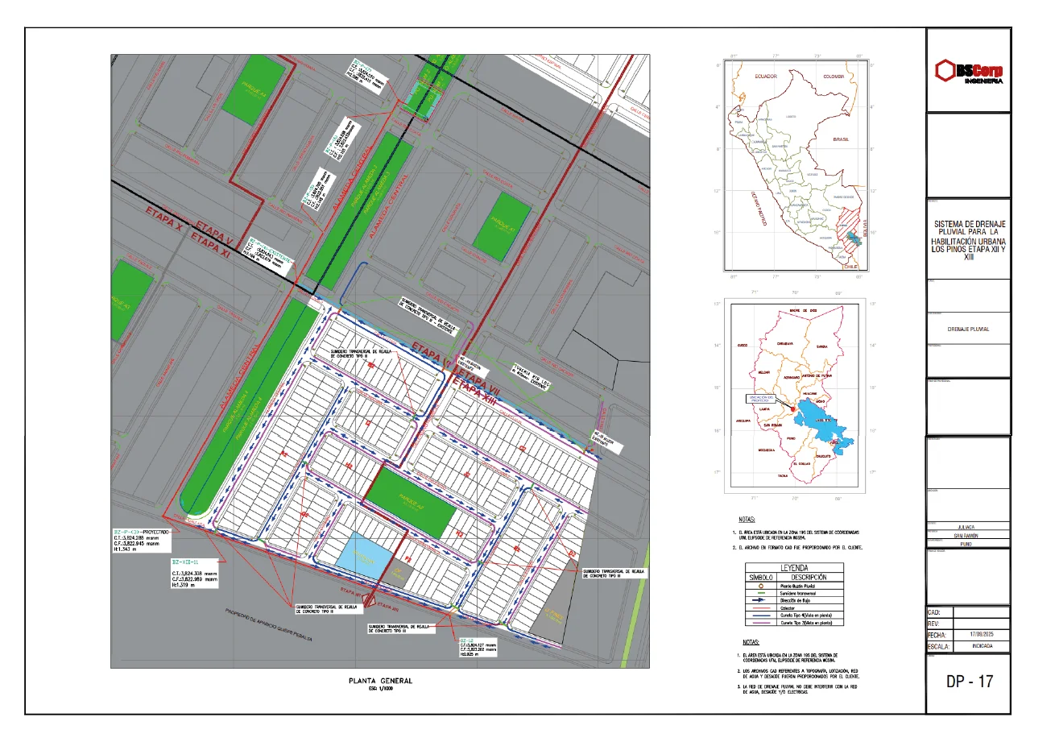Click the FECHA date value 17/09/2025
This screenshot has width=1055, height=742.
[982, 636]
